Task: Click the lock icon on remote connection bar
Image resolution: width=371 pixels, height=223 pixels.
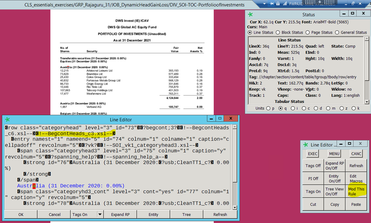Action: point(278,4)
